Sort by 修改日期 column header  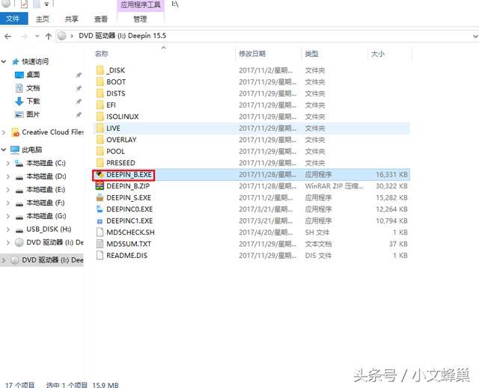tap(252, 54)
